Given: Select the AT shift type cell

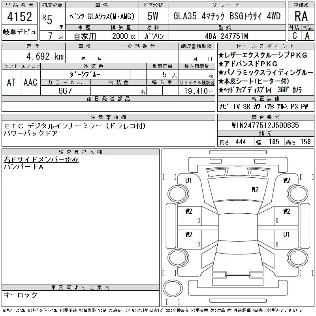Looking at the screenshot, I should point(11,82).
